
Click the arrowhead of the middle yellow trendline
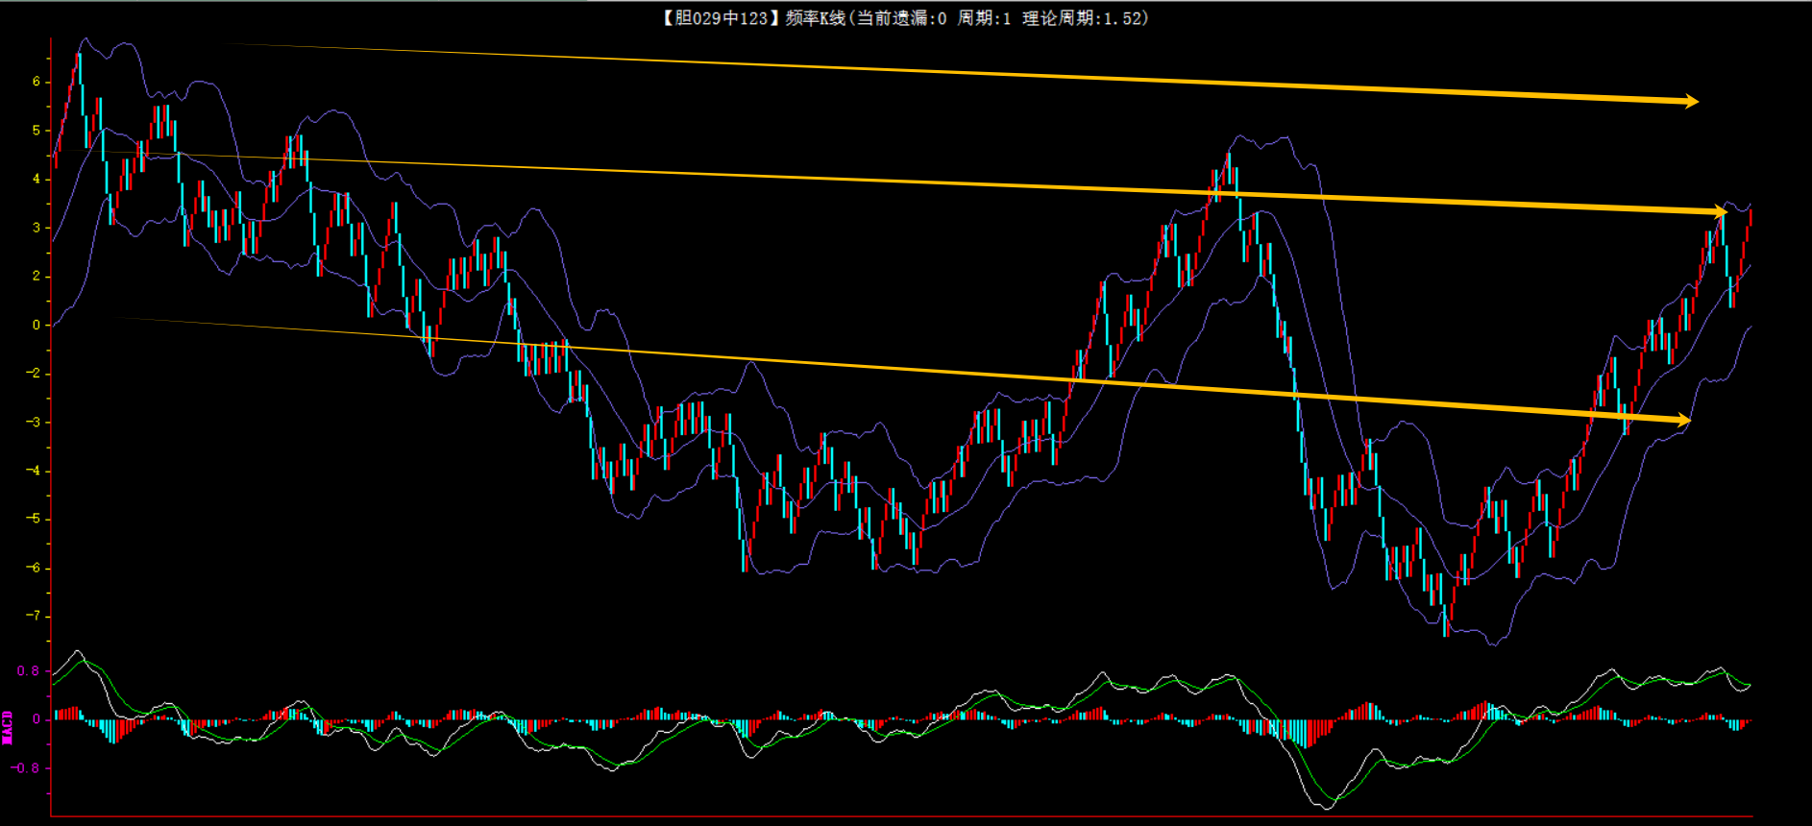1720,211
